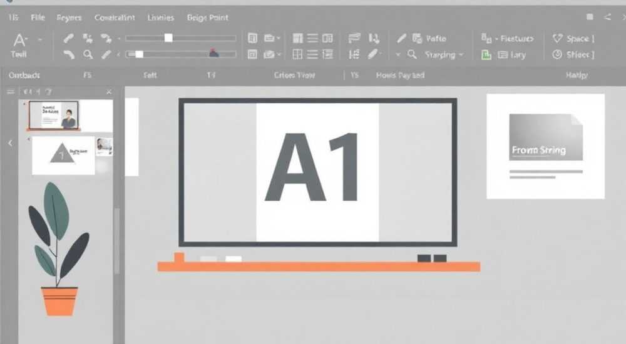Click the upper slider's white handle
Screen dimensions: 626x344
click(168, 38)
